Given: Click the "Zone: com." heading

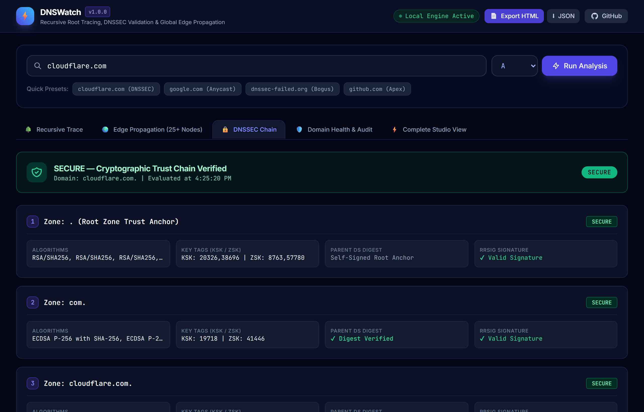Looking at the screenshot, I should click(65, 302).
